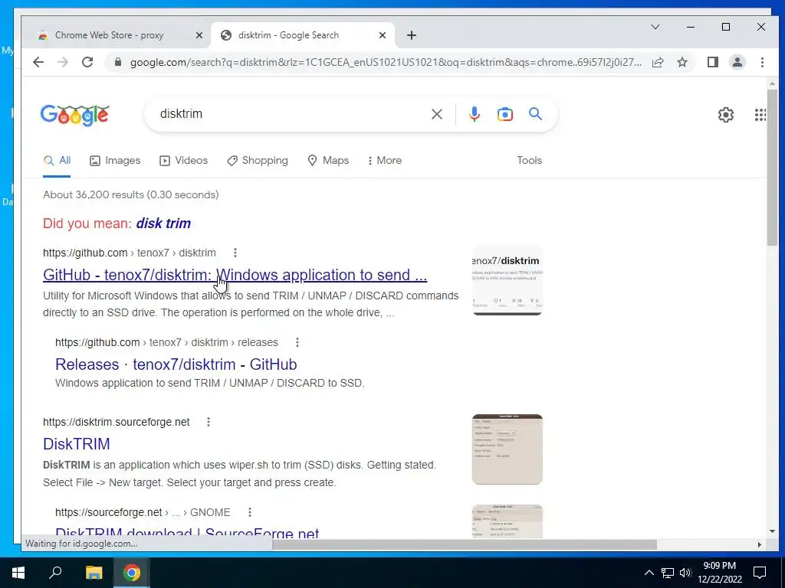Start voice search with microphone icon
The width and height of the screenshot is (785, 588).
[474, 114]
